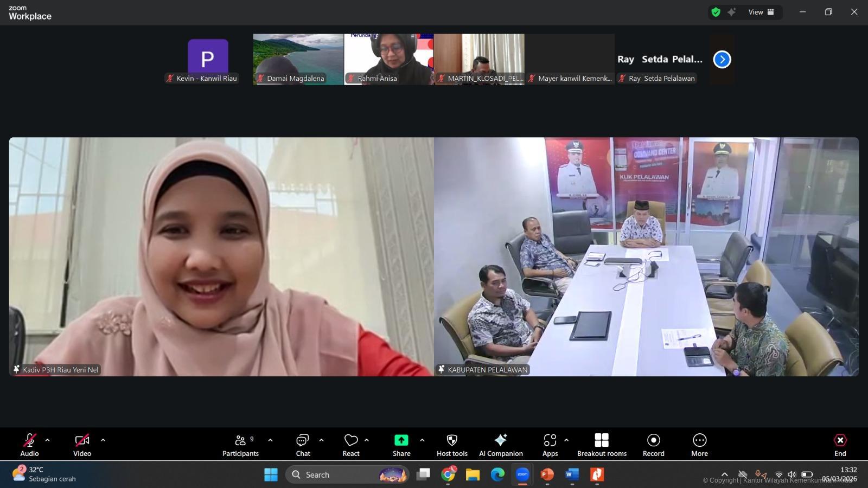
Task: Open the Apps panel
Action: pyautogui.click(x=550, y=445)
